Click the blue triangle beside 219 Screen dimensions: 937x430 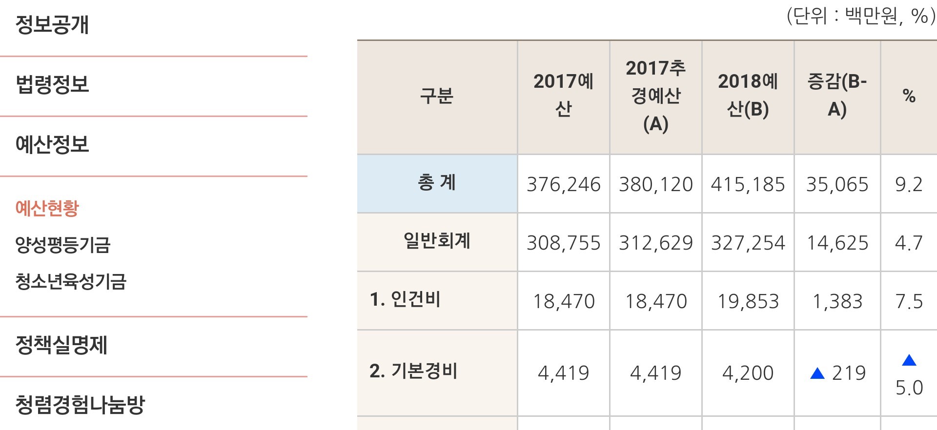(817, 374)
